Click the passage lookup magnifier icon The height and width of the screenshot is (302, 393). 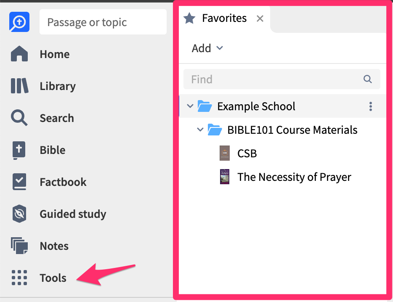[19, 22]
